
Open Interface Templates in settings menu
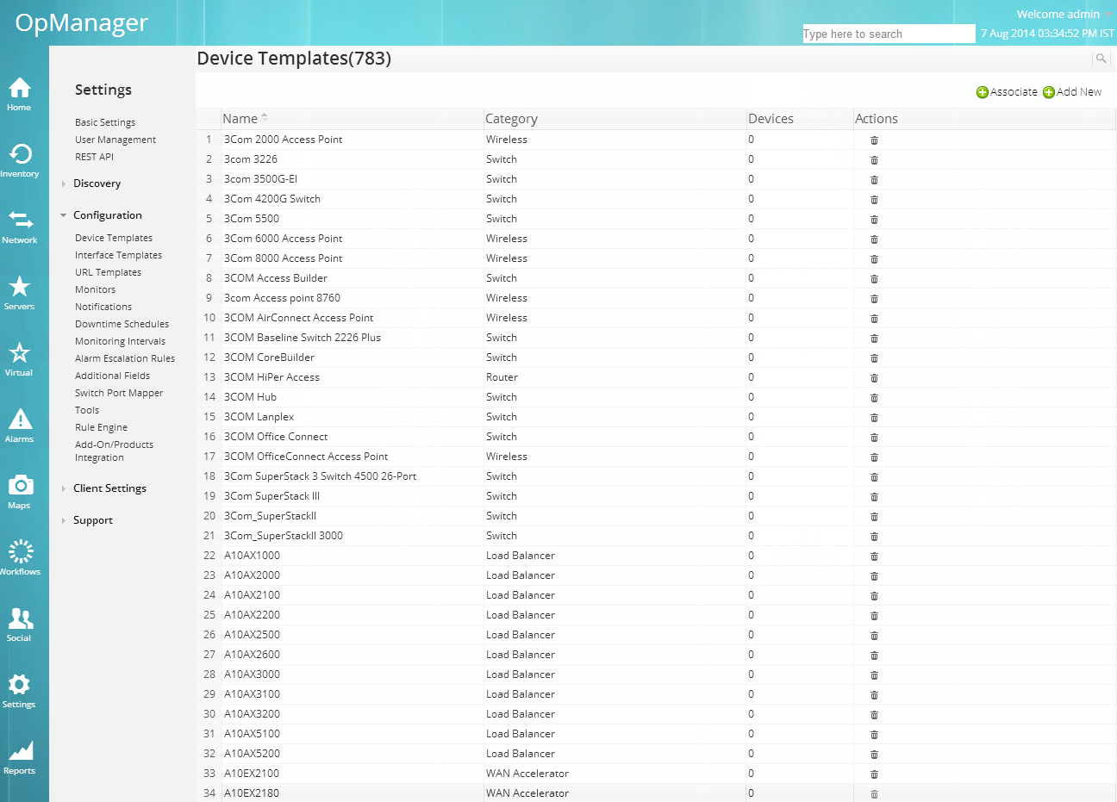click(118, 255)
